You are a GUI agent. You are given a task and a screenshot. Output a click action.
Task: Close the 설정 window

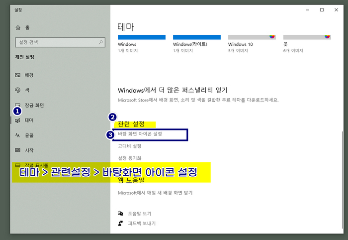point(336,10)
